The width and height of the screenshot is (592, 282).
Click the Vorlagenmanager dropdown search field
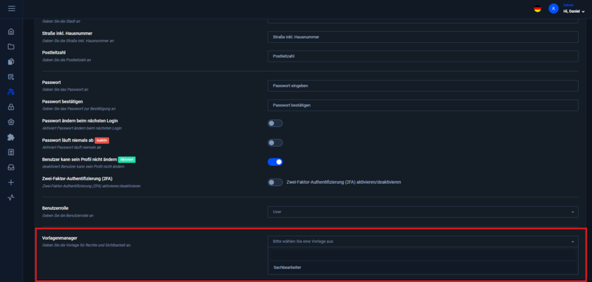coord(423,254)
